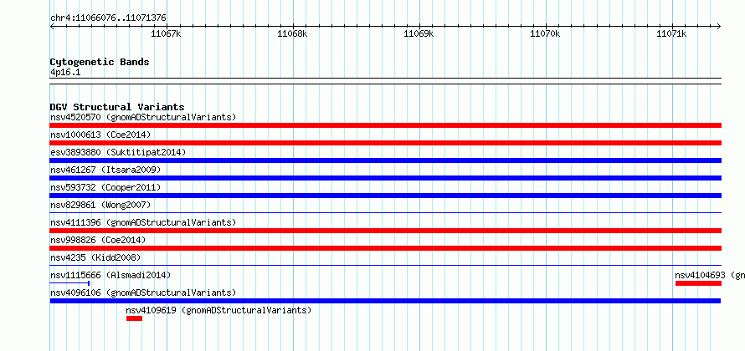Open the nsv1115666 (Alsmadi2014) label
This screenshot has width=745, height=351.
110,275
